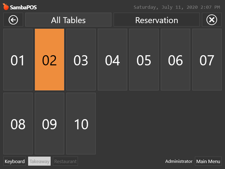This screenshot has height=169, width=225.
Task: Open table 10
Action: tap(81, 124)
